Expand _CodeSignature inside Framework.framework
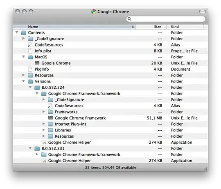The image size is (221, 189). [x=44, y=99]
